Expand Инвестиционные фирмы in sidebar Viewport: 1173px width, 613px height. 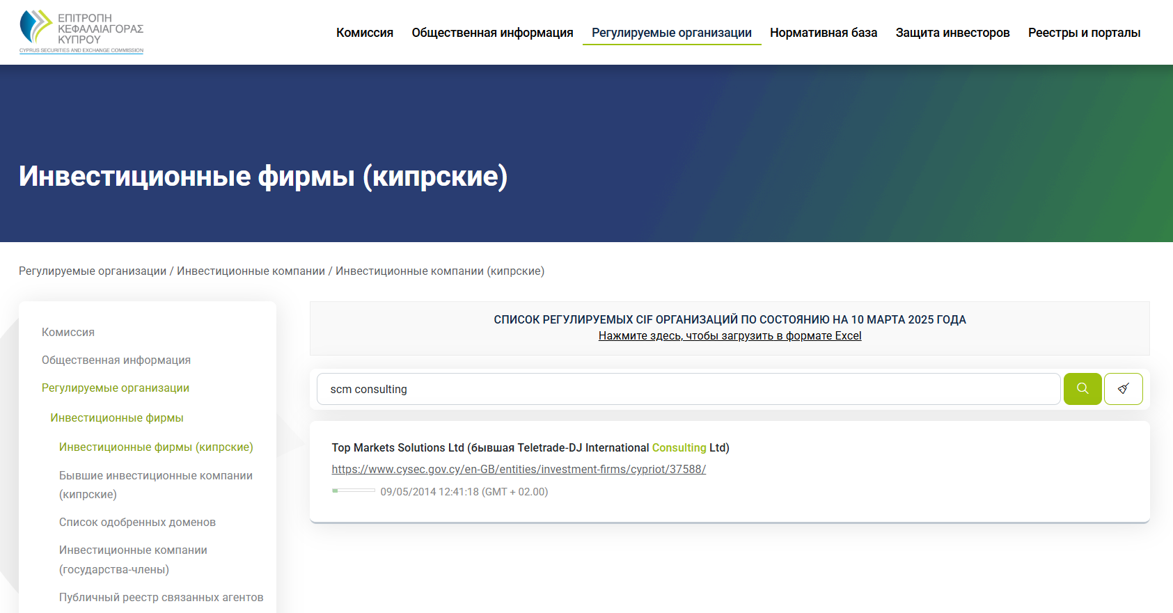pyautogui.click(x=117, y=418)
